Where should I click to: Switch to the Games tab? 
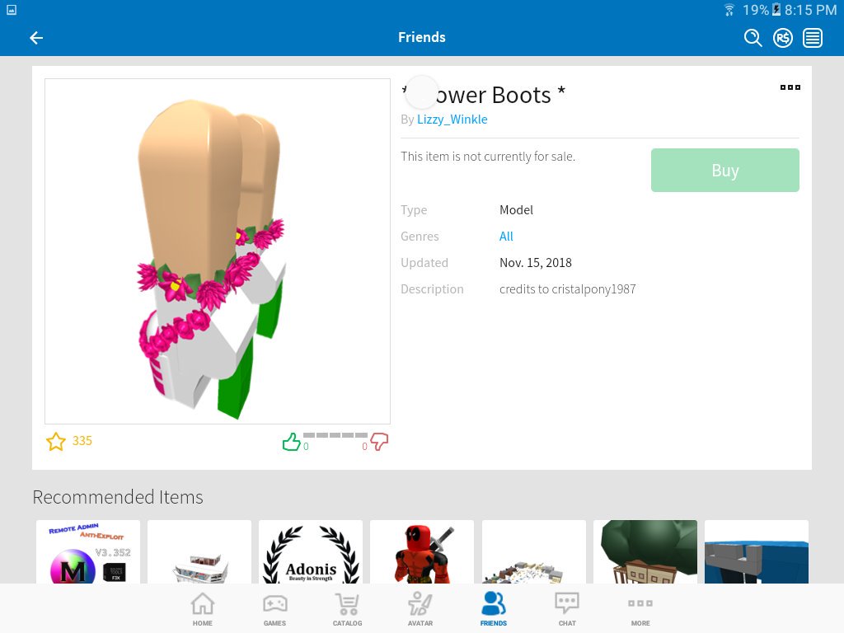(275, 609)
